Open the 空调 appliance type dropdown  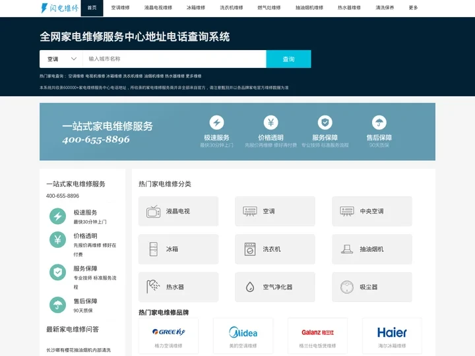coord(61,59)
